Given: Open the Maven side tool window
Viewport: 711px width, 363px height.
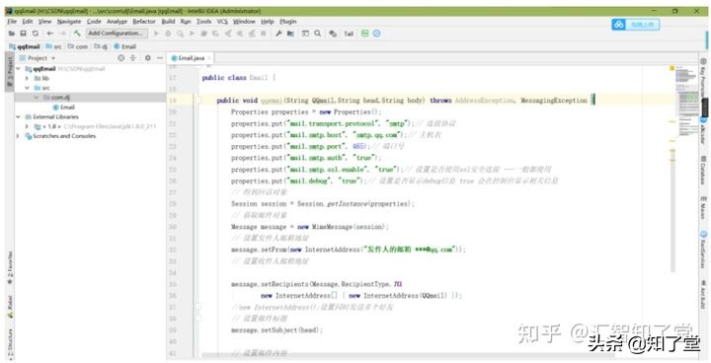Looking at the screenshot, I should click(702, 208).
